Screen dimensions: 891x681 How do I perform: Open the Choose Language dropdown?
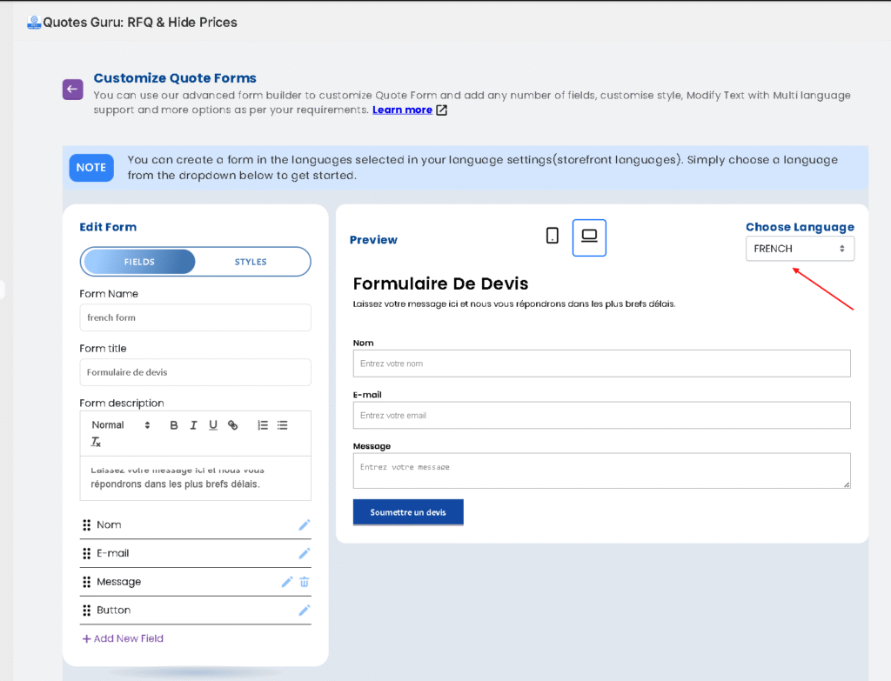[x=800, y=249]
